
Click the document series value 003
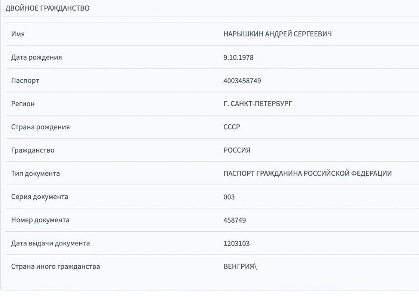point(229,197)
